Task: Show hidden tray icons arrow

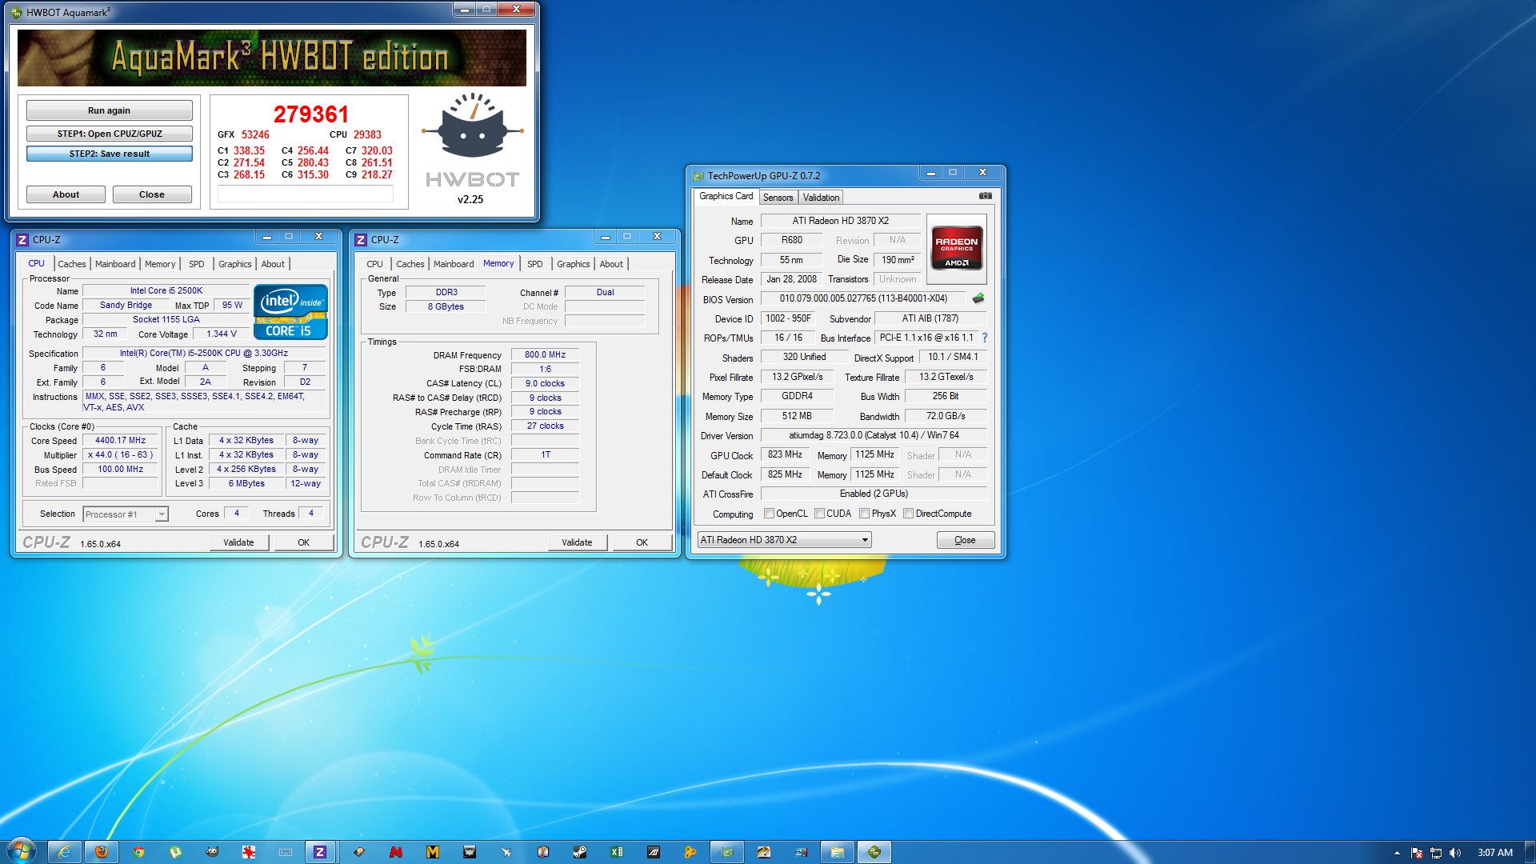Action: 1397,853
